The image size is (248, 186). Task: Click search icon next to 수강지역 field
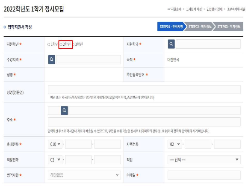(x=52, y=59)
